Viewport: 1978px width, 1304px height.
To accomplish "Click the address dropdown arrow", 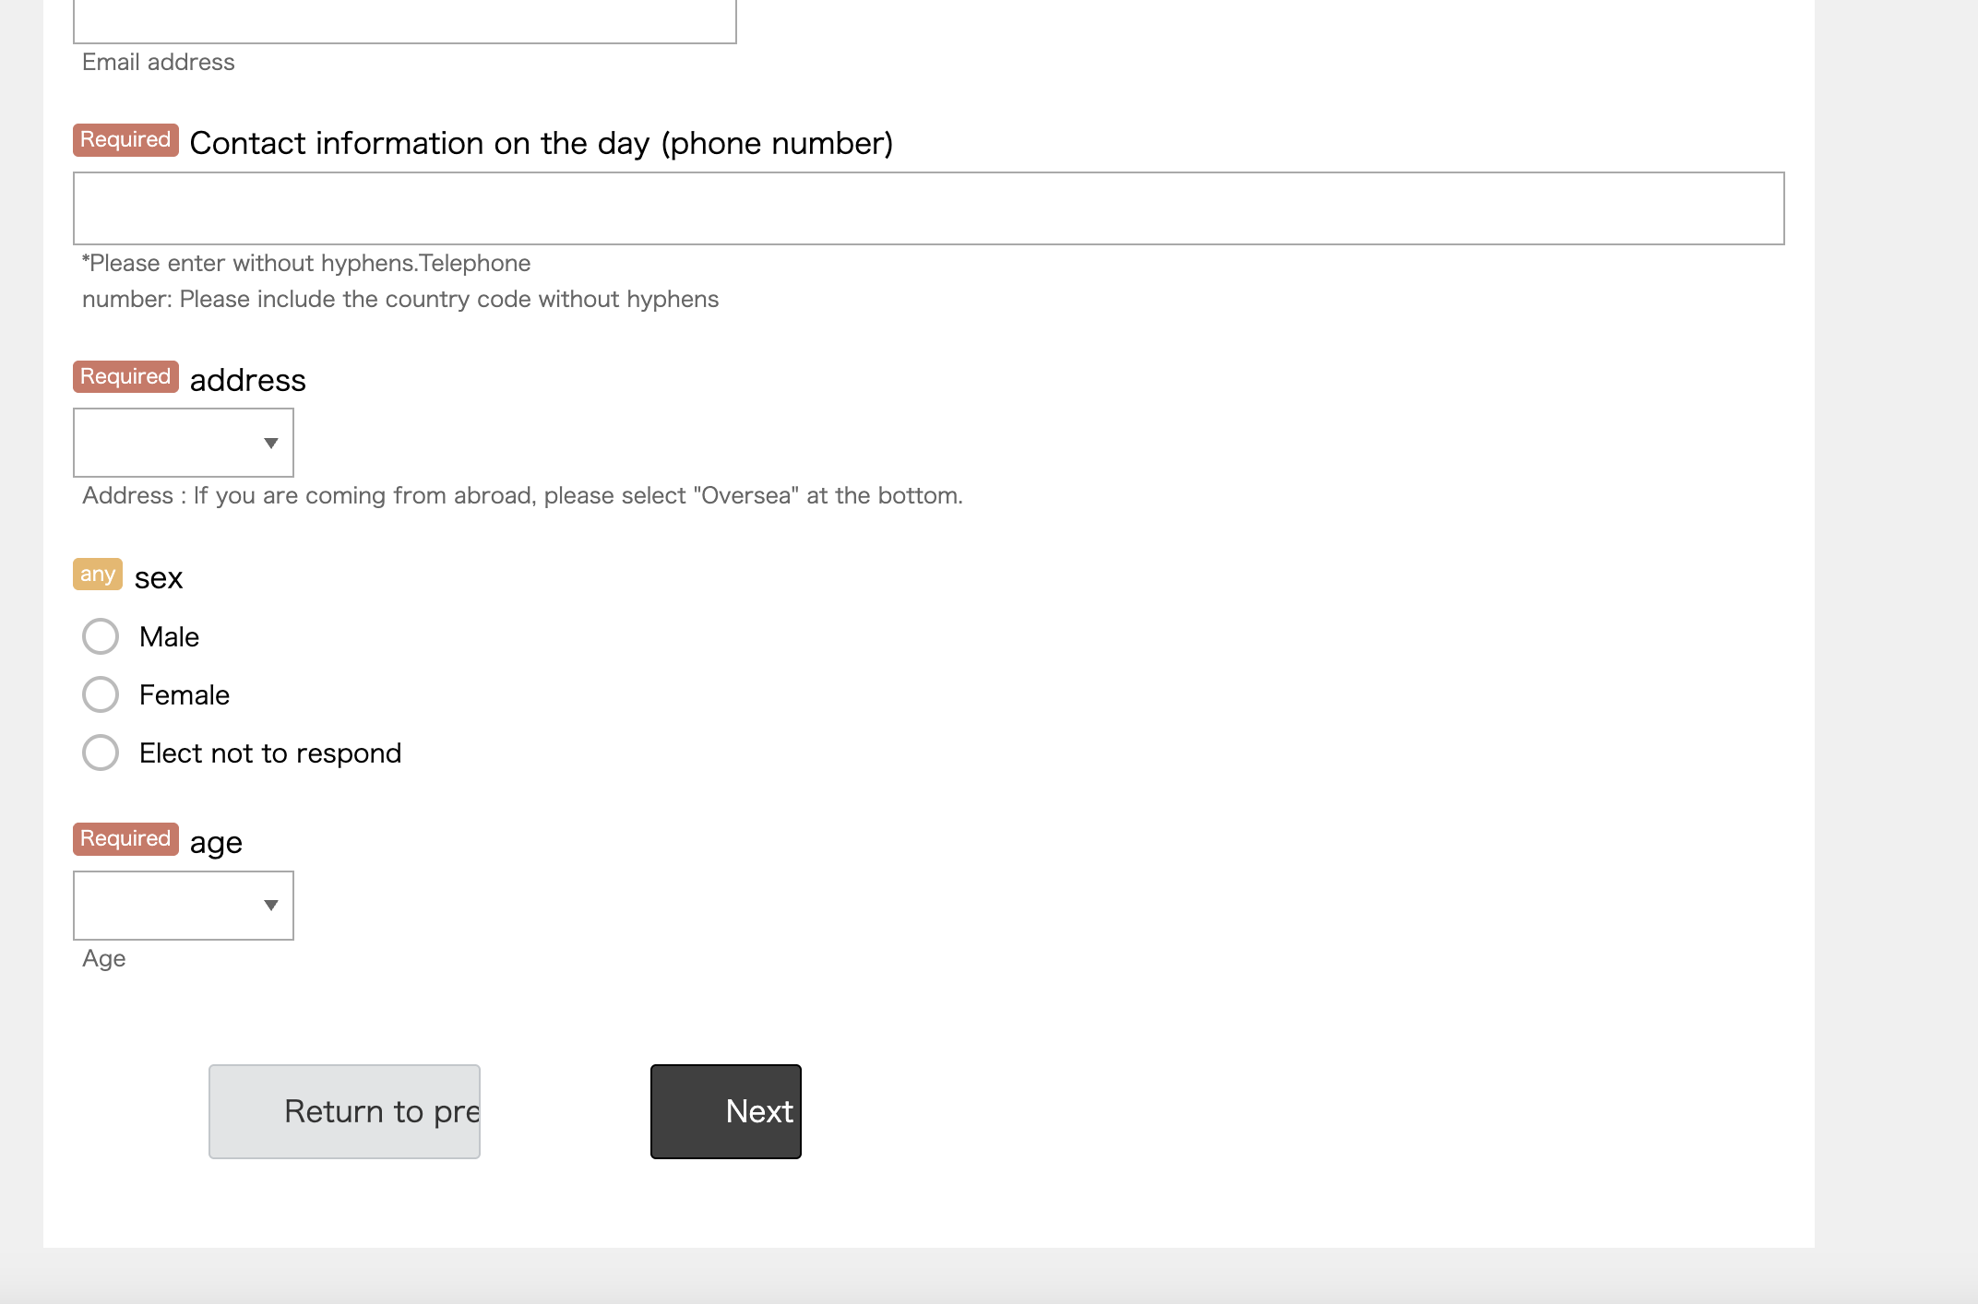I will tap(270, 444).
